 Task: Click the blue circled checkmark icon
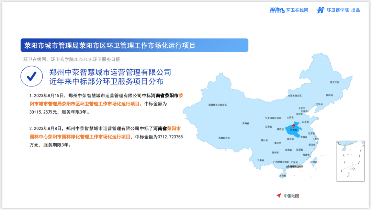coord(32,76)
